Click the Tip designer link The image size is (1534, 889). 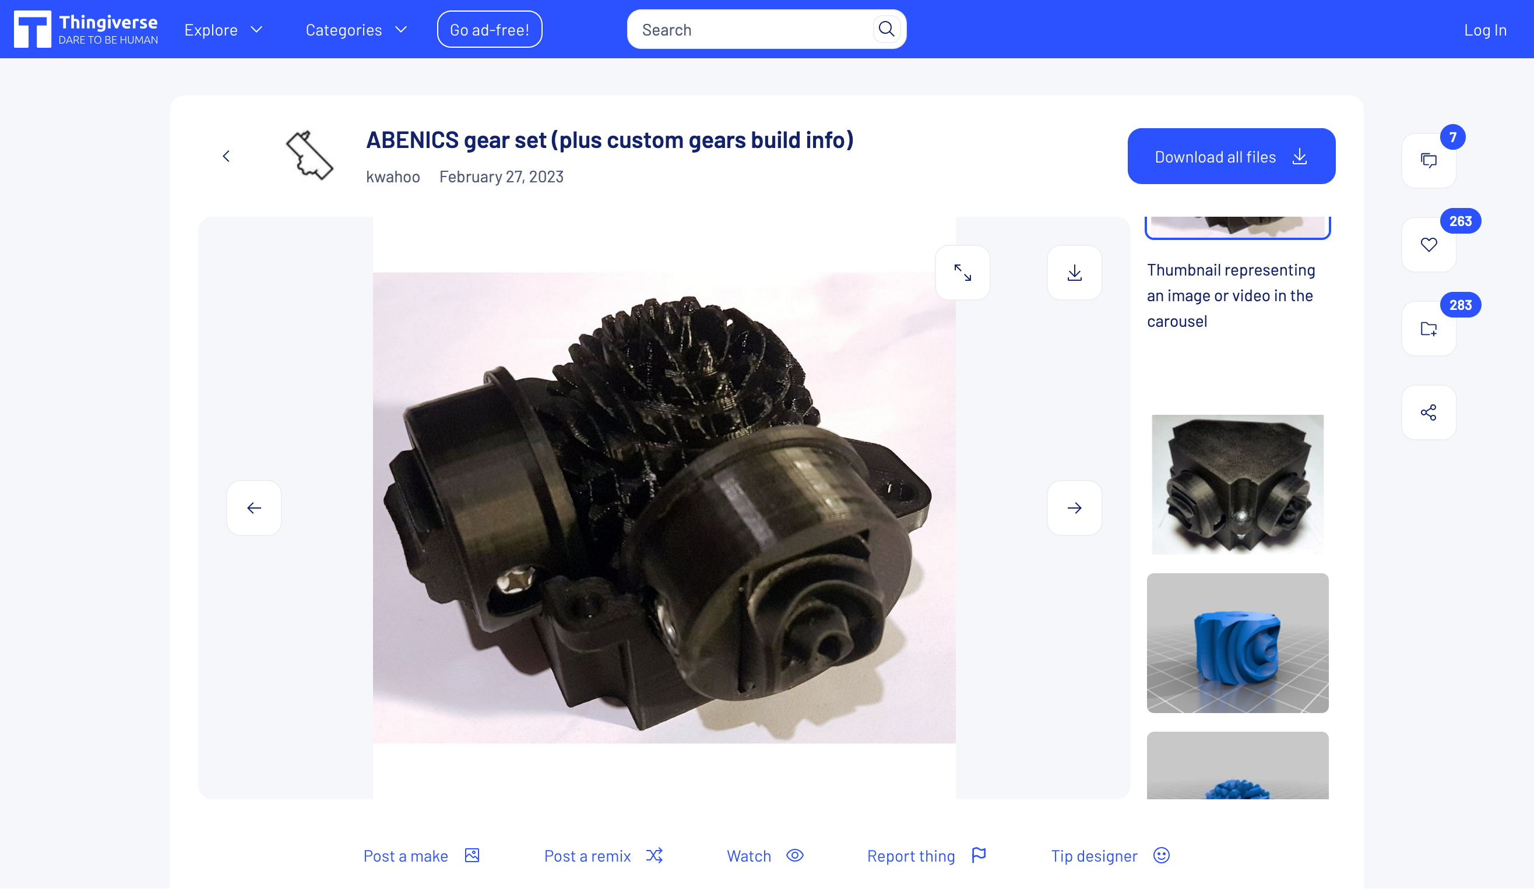(1094, 856)
